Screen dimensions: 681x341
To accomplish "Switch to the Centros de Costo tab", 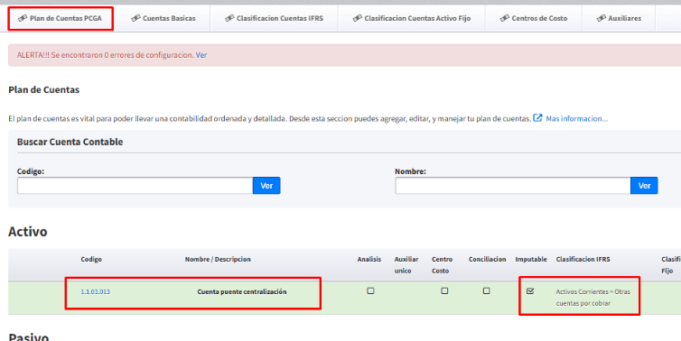I will (534, 18).
